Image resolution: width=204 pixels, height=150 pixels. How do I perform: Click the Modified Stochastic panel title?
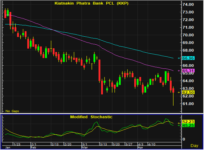[x=91, y=117]
